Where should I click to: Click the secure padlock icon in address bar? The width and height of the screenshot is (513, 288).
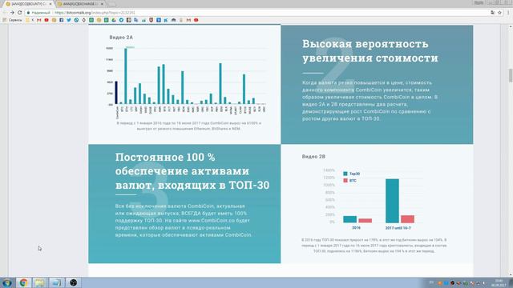[29, 13]
